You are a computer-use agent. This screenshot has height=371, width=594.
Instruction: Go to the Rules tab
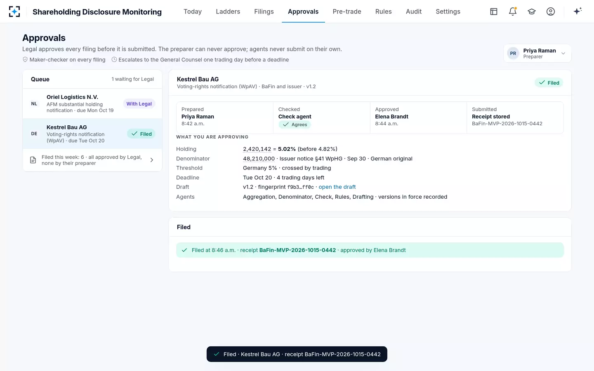click(384, 12)
